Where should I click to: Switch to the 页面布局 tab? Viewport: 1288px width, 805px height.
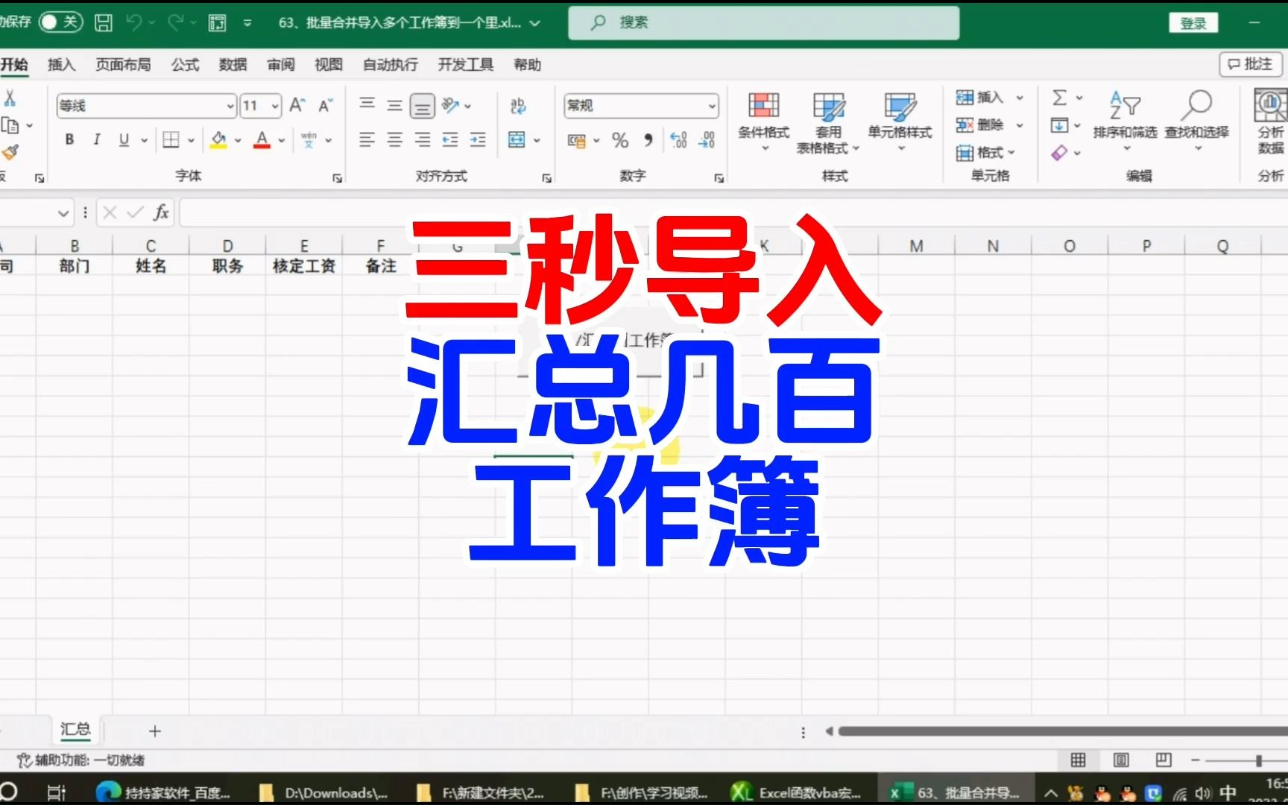click(123, 65)
